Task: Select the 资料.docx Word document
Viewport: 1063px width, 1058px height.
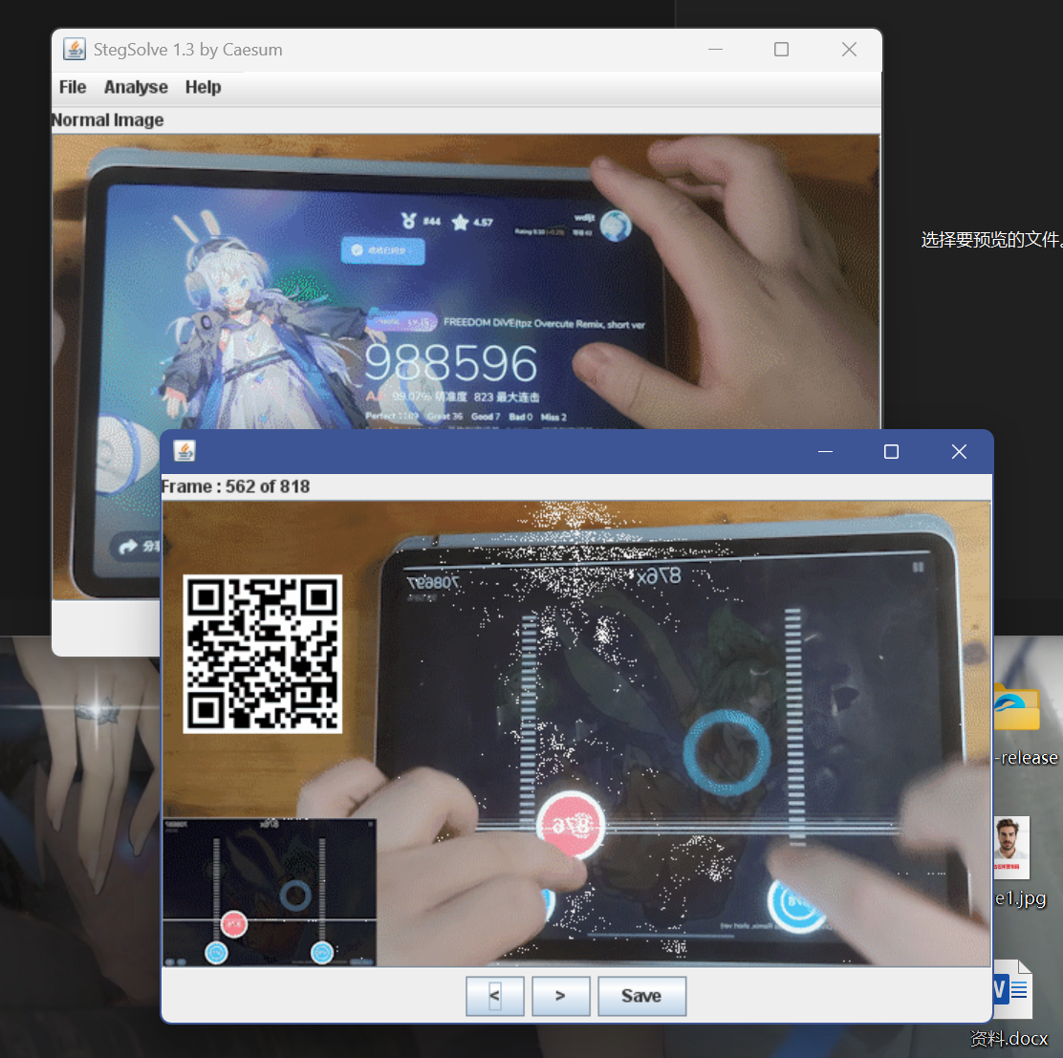Action: [x=1013, y=994]
